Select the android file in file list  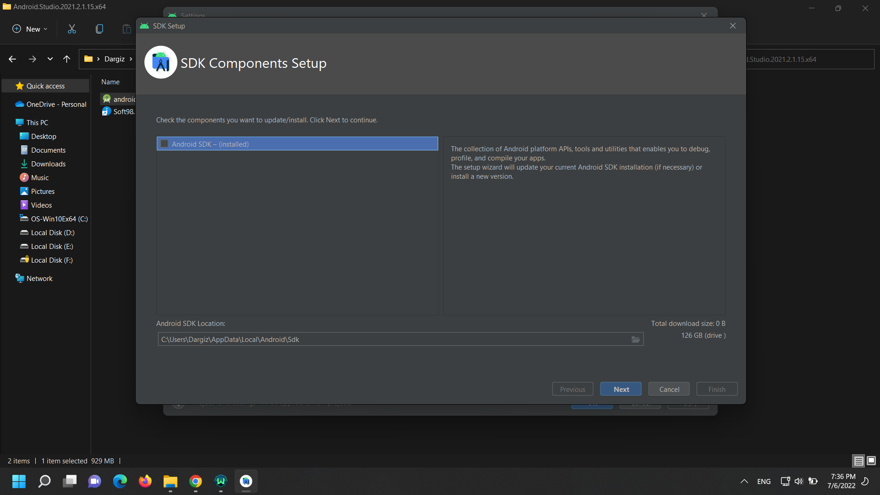point(119,99)
